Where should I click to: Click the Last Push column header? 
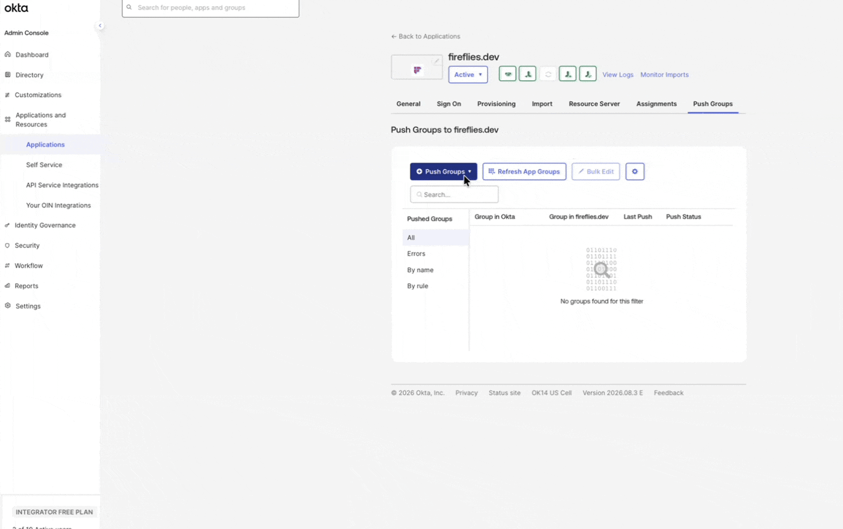pyautogui.click(x=638, y=217)
